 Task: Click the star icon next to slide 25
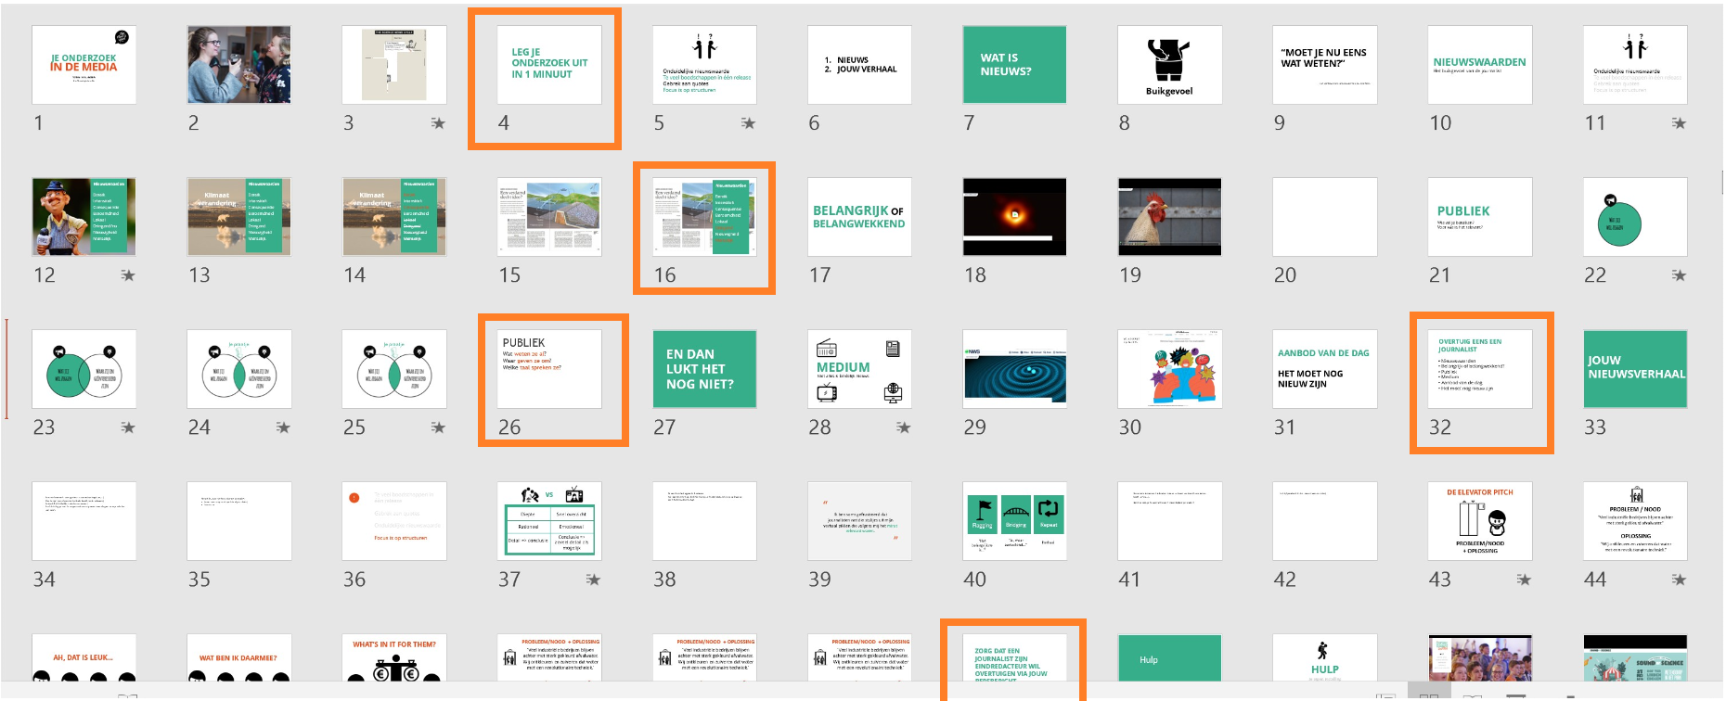coord(438,427)
